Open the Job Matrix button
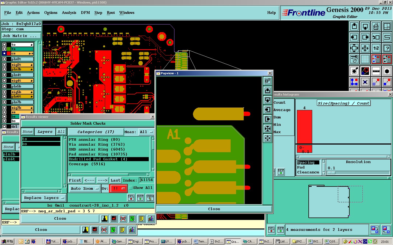The width and height of the screenshot is (393, 245). click(21, 36)
